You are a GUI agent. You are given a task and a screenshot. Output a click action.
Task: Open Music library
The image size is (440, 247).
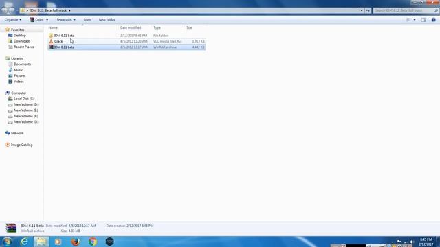point(19,70)
